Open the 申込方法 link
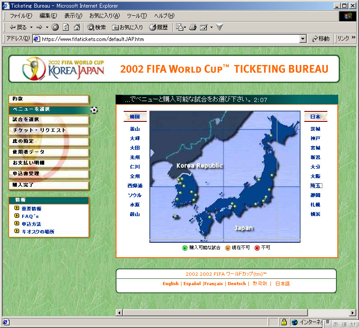Screen dimensions: 359x328 31,224
